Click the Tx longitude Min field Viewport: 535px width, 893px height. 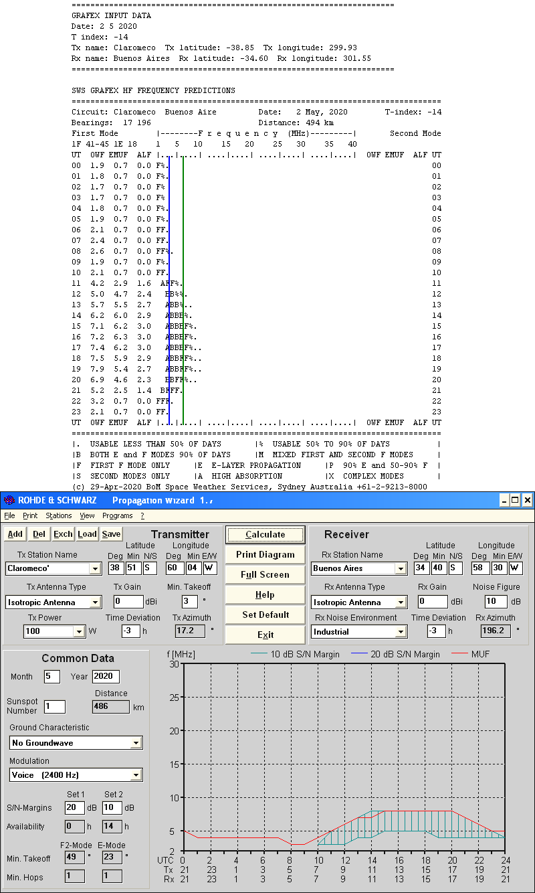tap(194, 568)
